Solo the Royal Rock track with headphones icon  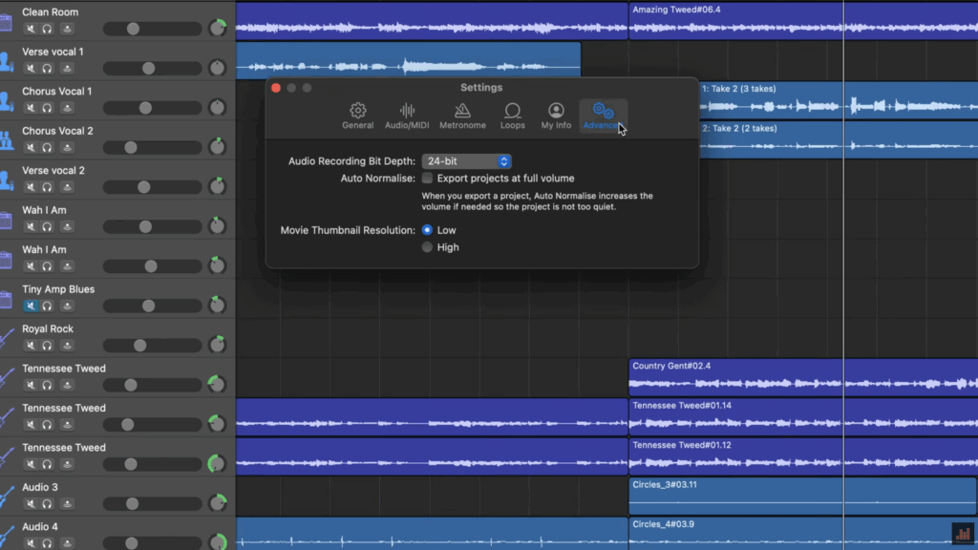pos(47,346)
